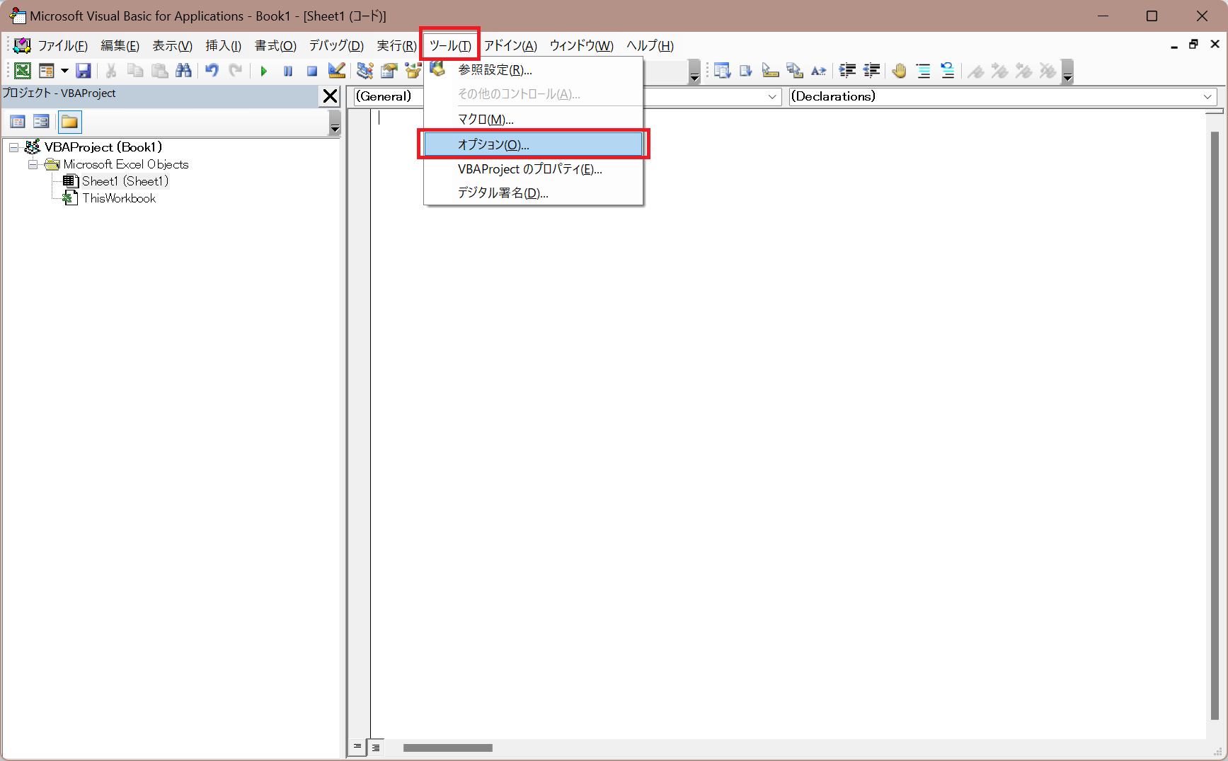
Task: Open the Object Browser
Action: click(x=413, y=71)
